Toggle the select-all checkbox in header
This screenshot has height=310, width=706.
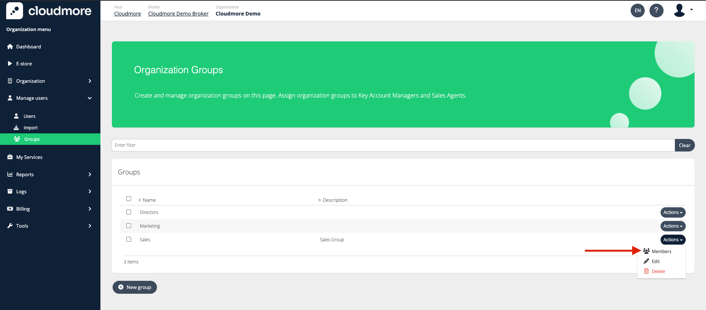pos(128,199)
